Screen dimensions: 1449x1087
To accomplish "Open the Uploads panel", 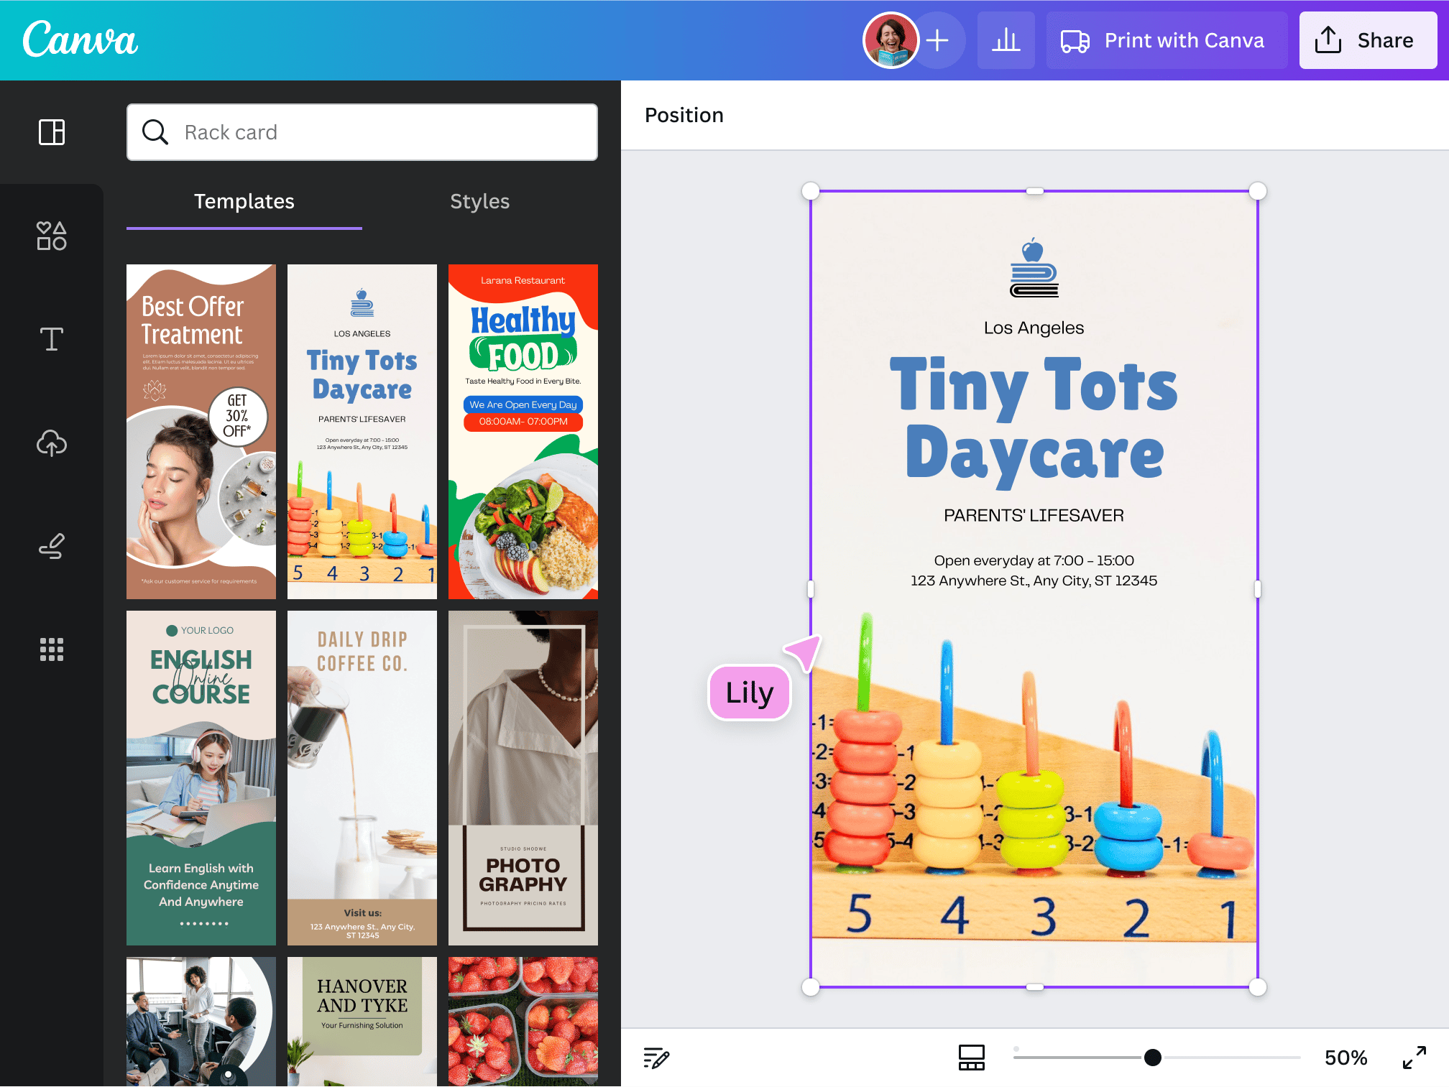I will click(51, 443).
